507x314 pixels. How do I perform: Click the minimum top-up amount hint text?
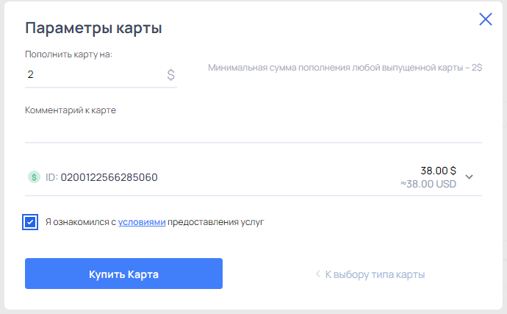click(345, 68)
